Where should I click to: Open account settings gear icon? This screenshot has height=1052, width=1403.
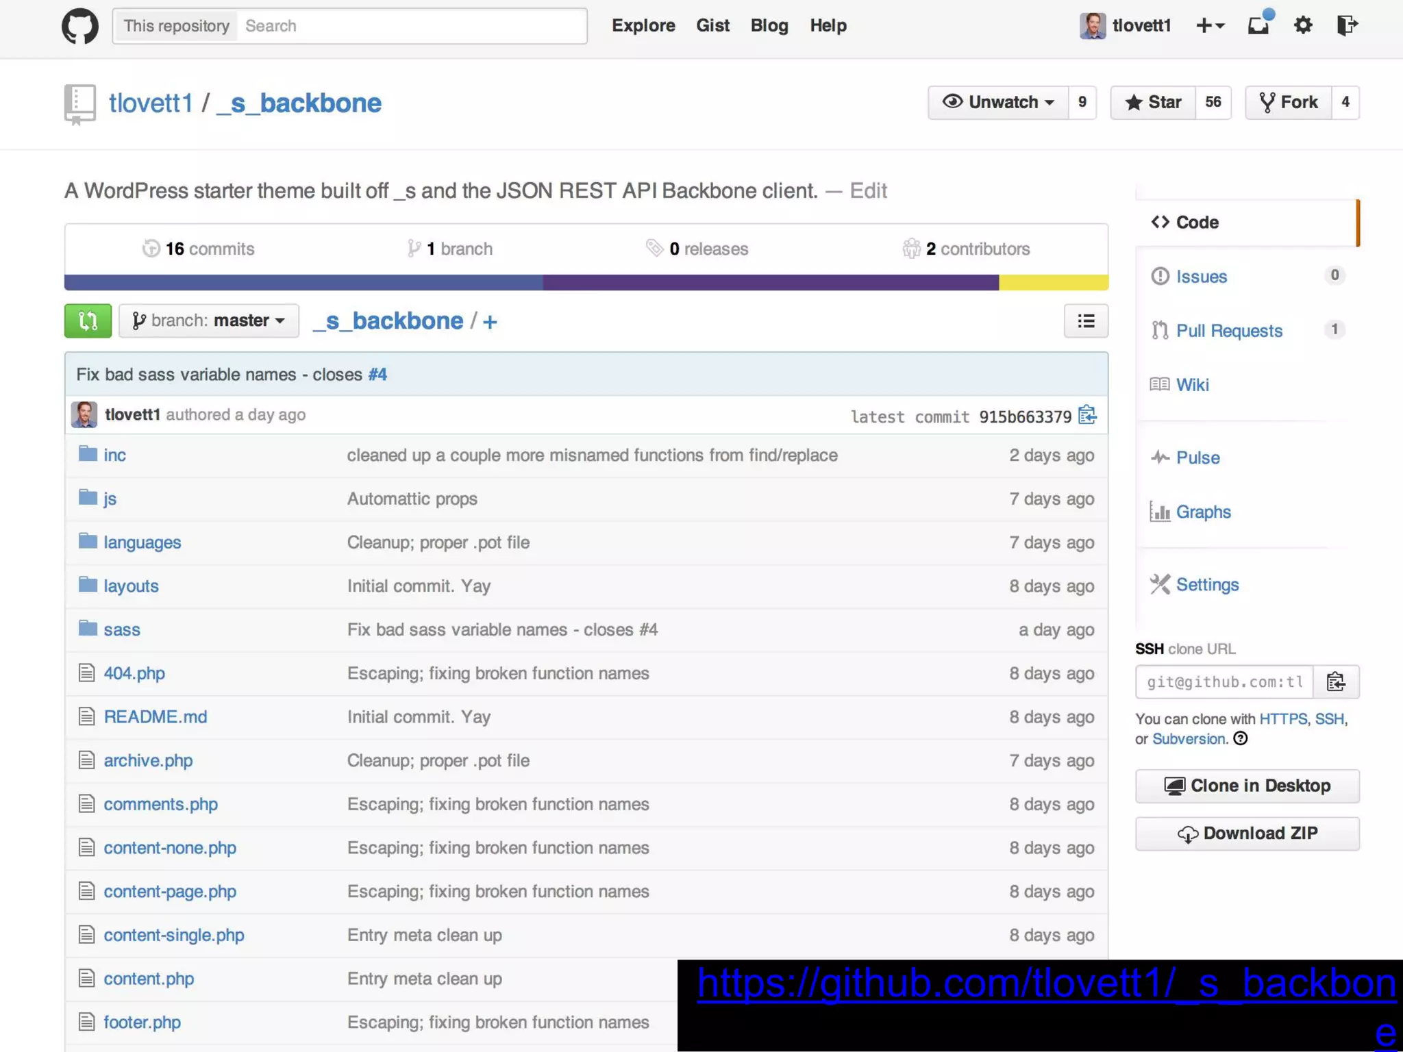1303,25
